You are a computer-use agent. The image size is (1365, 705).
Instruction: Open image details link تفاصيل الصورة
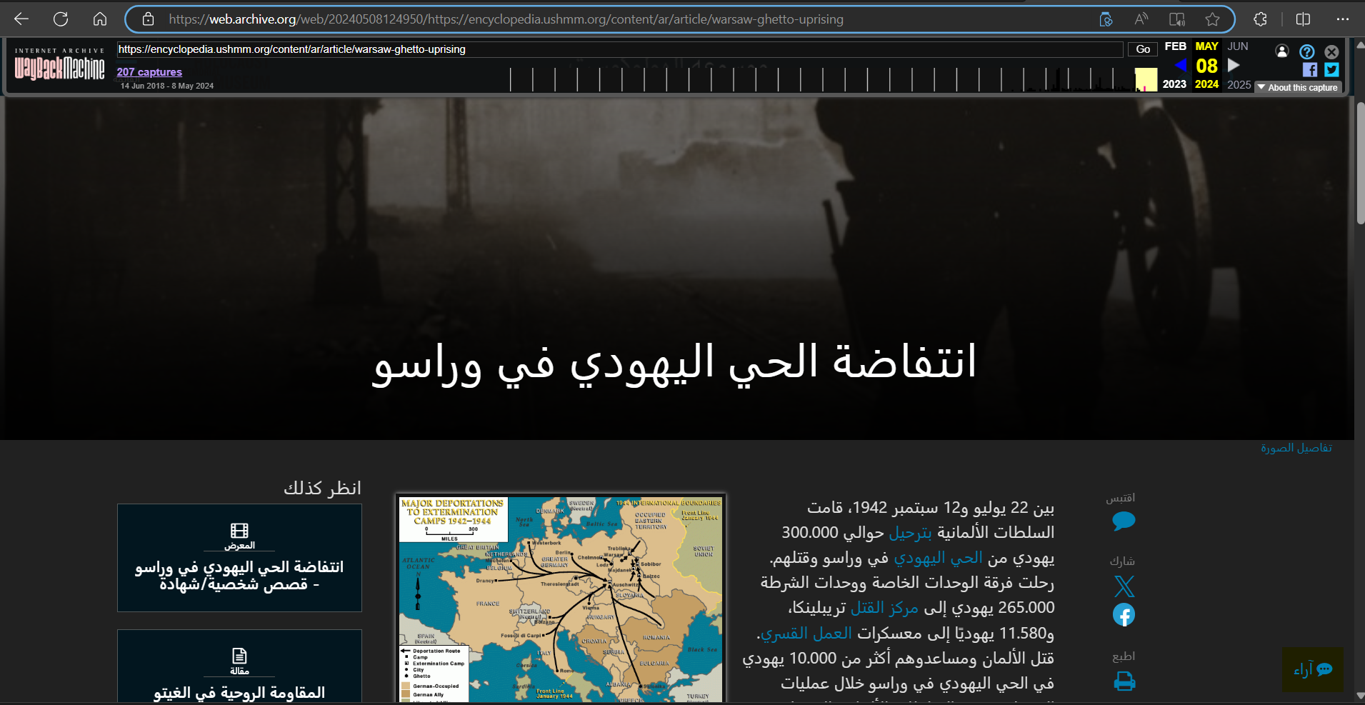tap(1296, 448)
